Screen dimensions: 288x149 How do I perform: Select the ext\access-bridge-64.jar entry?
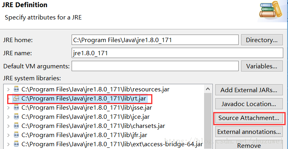click(x=112, y=144)
